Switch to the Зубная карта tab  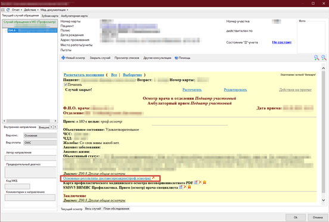point(49,16)
